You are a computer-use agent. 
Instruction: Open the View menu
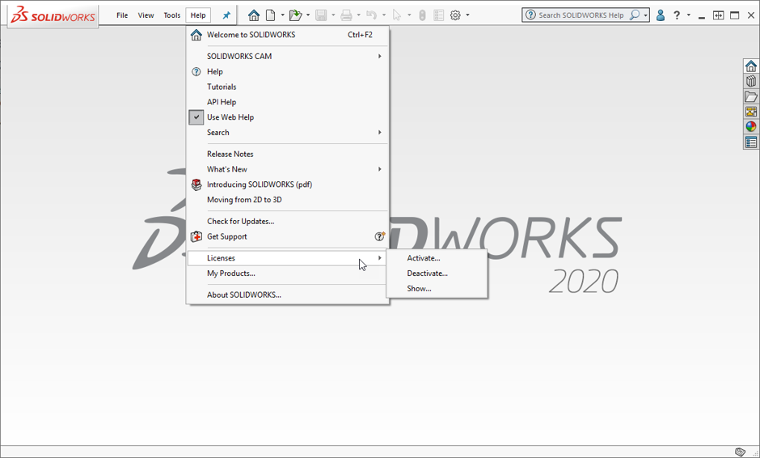[146, 15]
